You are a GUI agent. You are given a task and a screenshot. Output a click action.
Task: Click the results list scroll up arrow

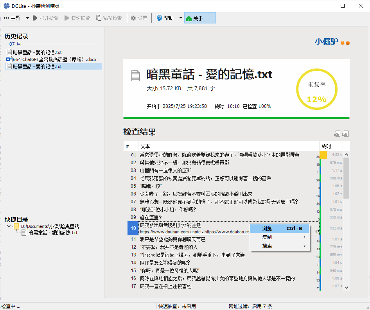point(346,154)
